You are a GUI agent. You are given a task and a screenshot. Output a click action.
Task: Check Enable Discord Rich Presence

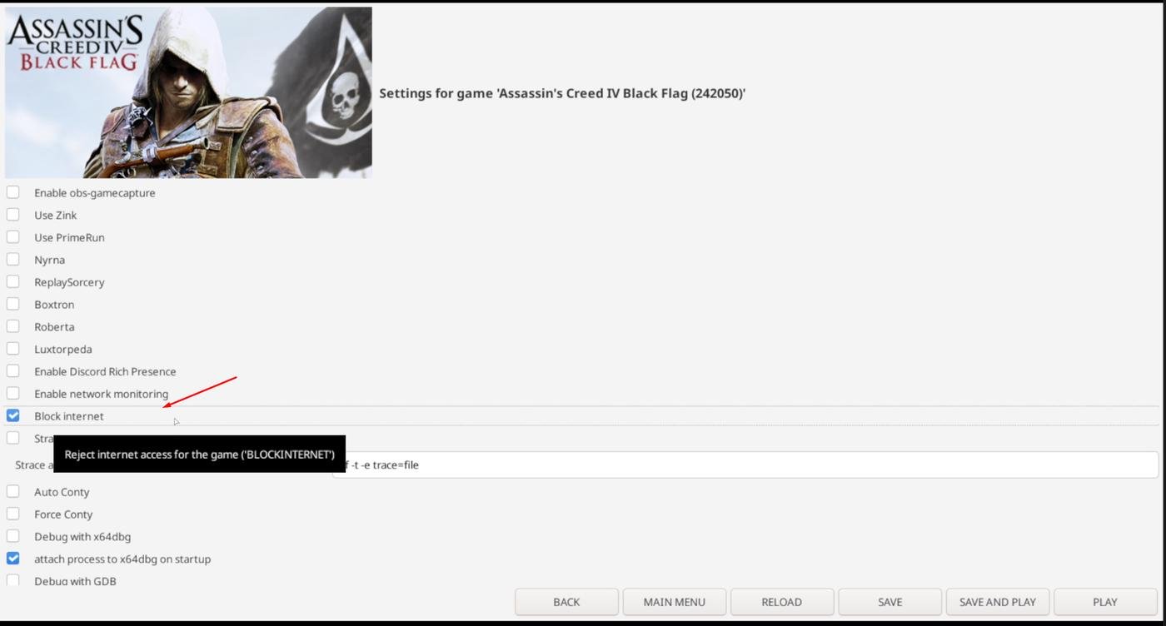pyautogui.click(x=13, y=371)
